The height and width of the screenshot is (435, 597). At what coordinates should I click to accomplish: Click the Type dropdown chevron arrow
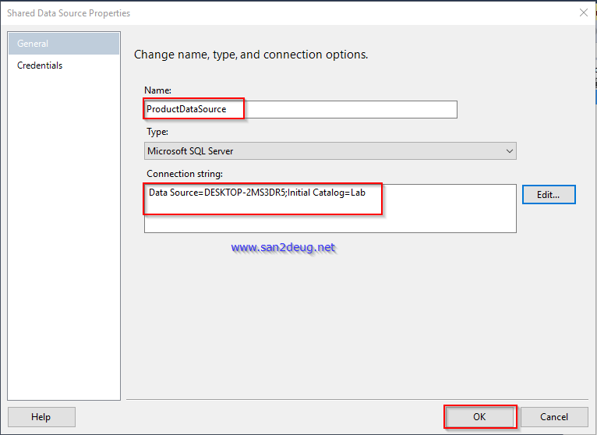(x=509, y=150)
